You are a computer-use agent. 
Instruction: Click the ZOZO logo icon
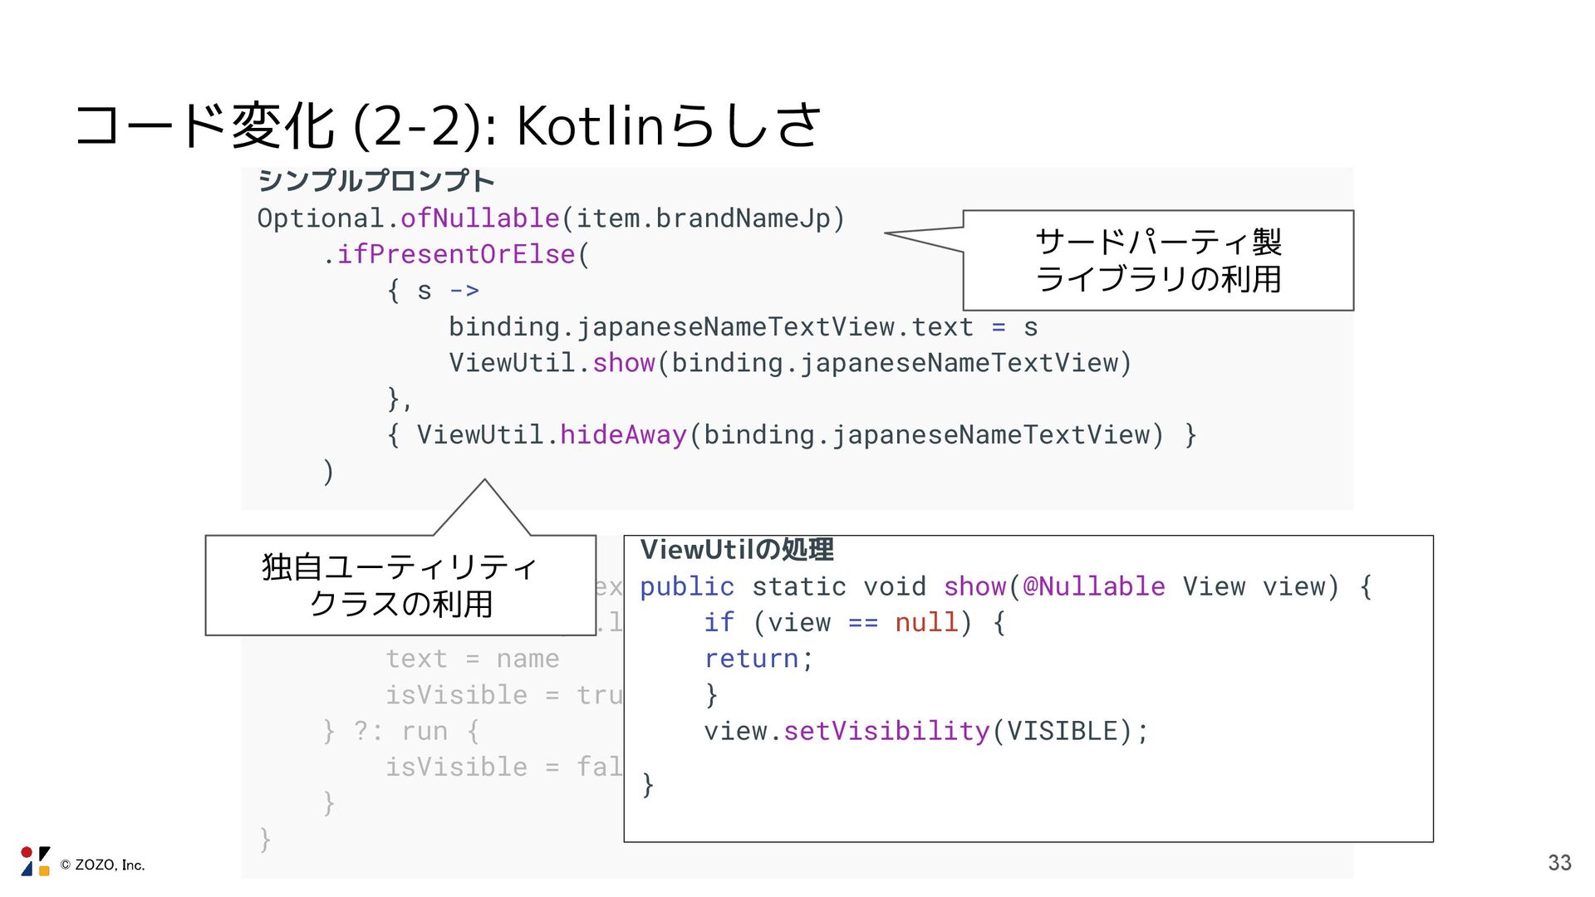point(35,861)
